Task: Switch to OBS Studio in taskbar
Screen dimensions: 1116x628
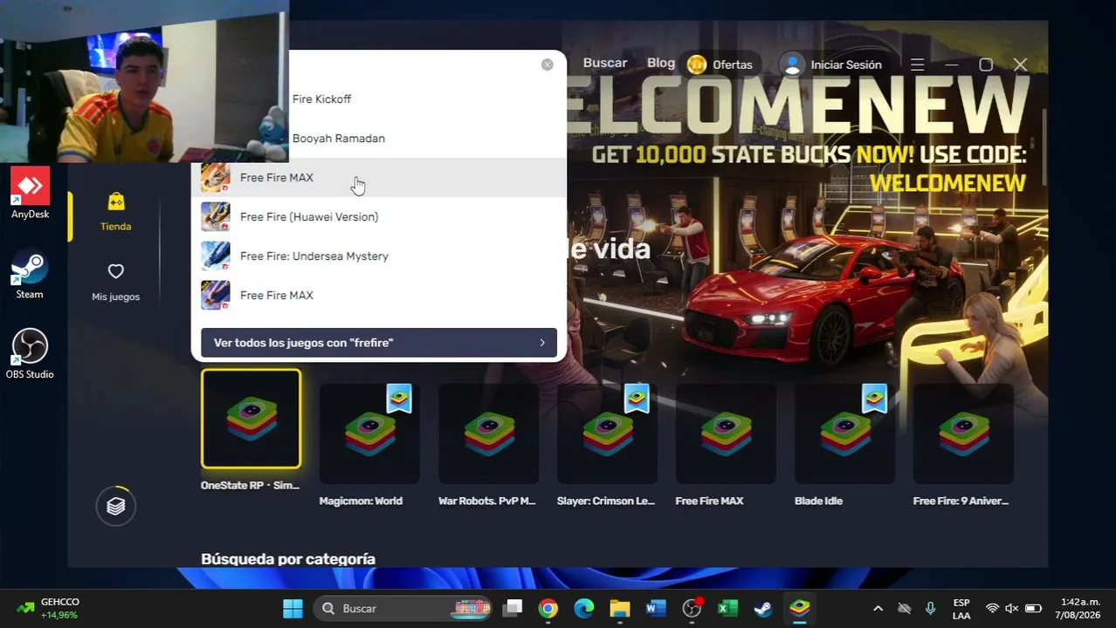Action: point(692,608)
